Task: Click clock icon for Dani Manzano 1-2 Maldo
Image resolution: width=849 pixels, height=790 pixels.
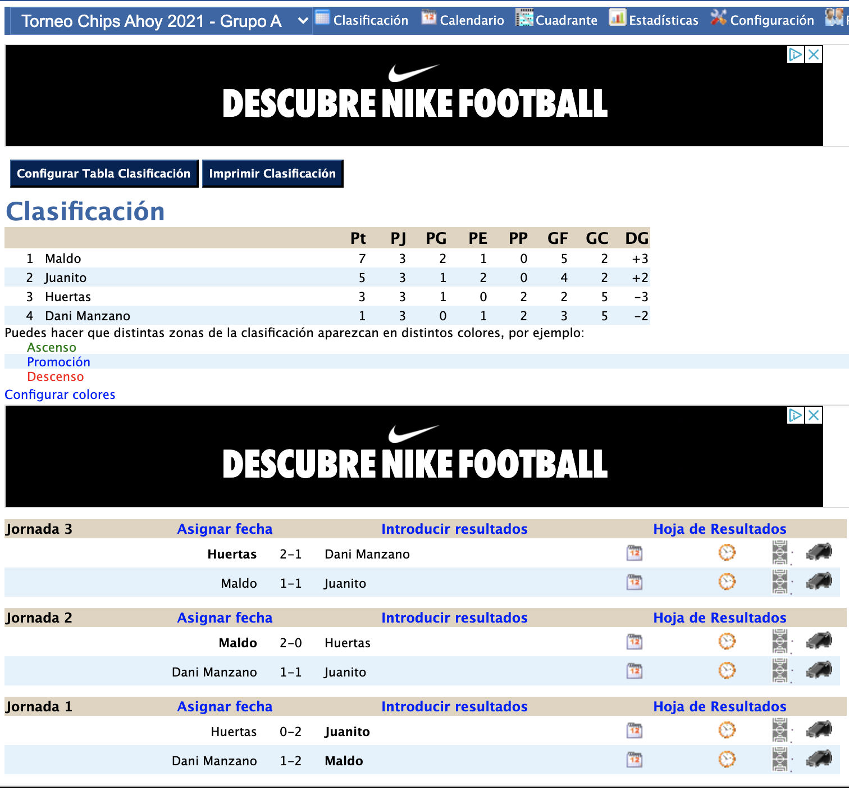Action: [x=727, y=760]
